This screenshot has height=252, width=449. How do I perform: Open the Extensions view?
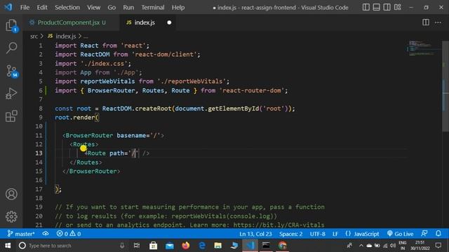tap(11, 116)
